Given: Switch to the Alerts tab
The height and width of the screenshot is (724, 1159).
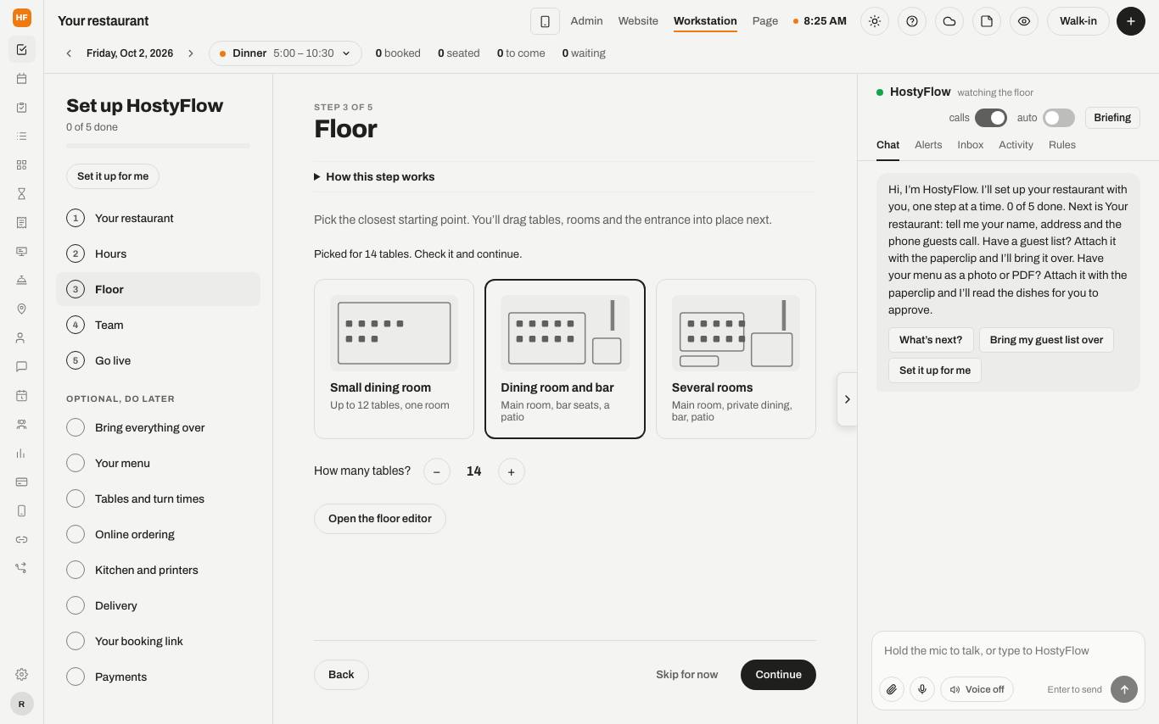Looking at the screenshot, I should pyautogui.click(x=928, y=145).
